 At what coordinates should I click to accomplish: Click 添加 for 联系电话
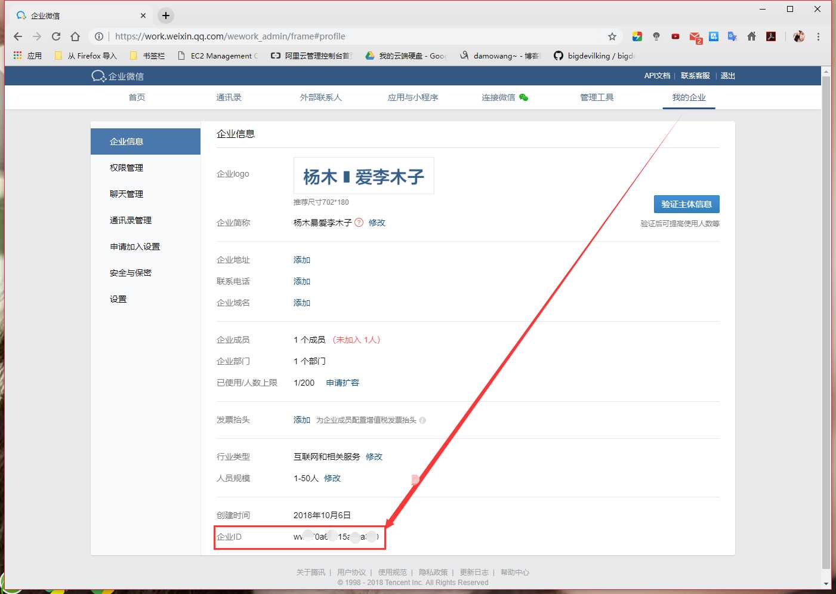coord(302,281)
